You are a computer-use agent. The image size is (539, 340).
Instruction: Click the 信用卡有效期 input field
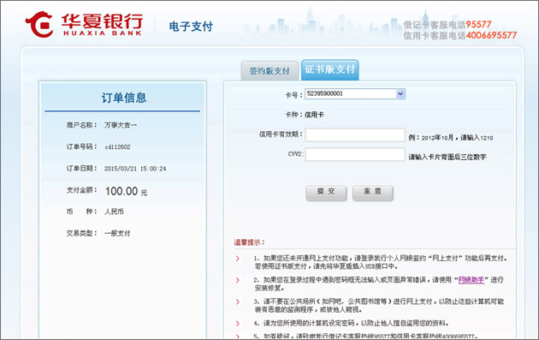tap(355, 135)
